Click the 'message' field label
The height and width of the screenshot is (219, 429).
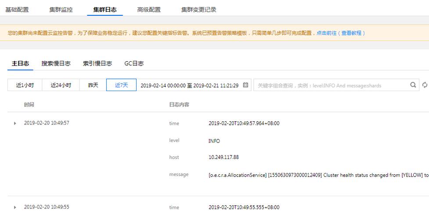point(179,174)
